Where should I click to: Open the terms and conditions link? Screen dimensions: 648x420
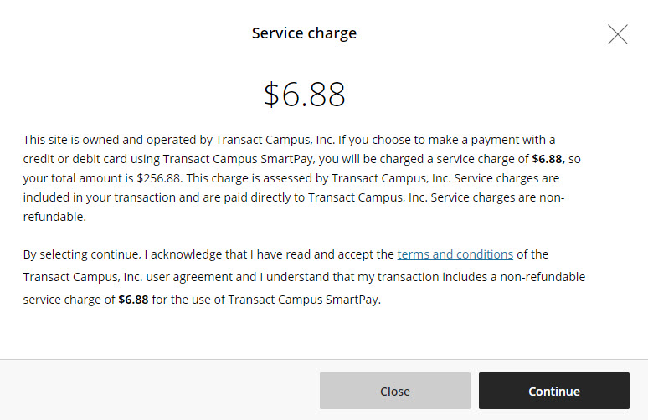click(x=455, y=254)
